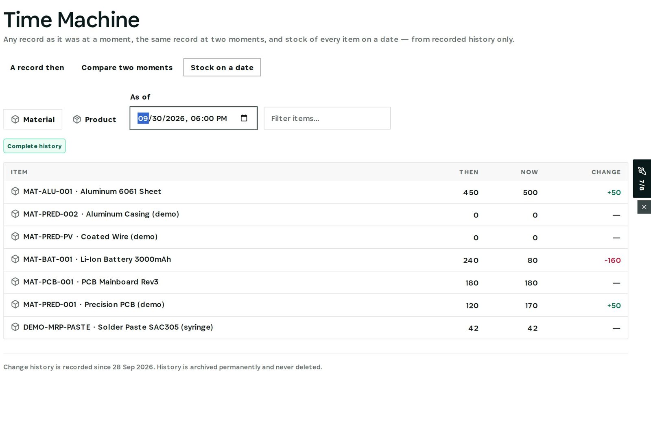Open the 7/8 side panel widget
The height and width of the screenshot is (441, 651).
pos(642,178)
